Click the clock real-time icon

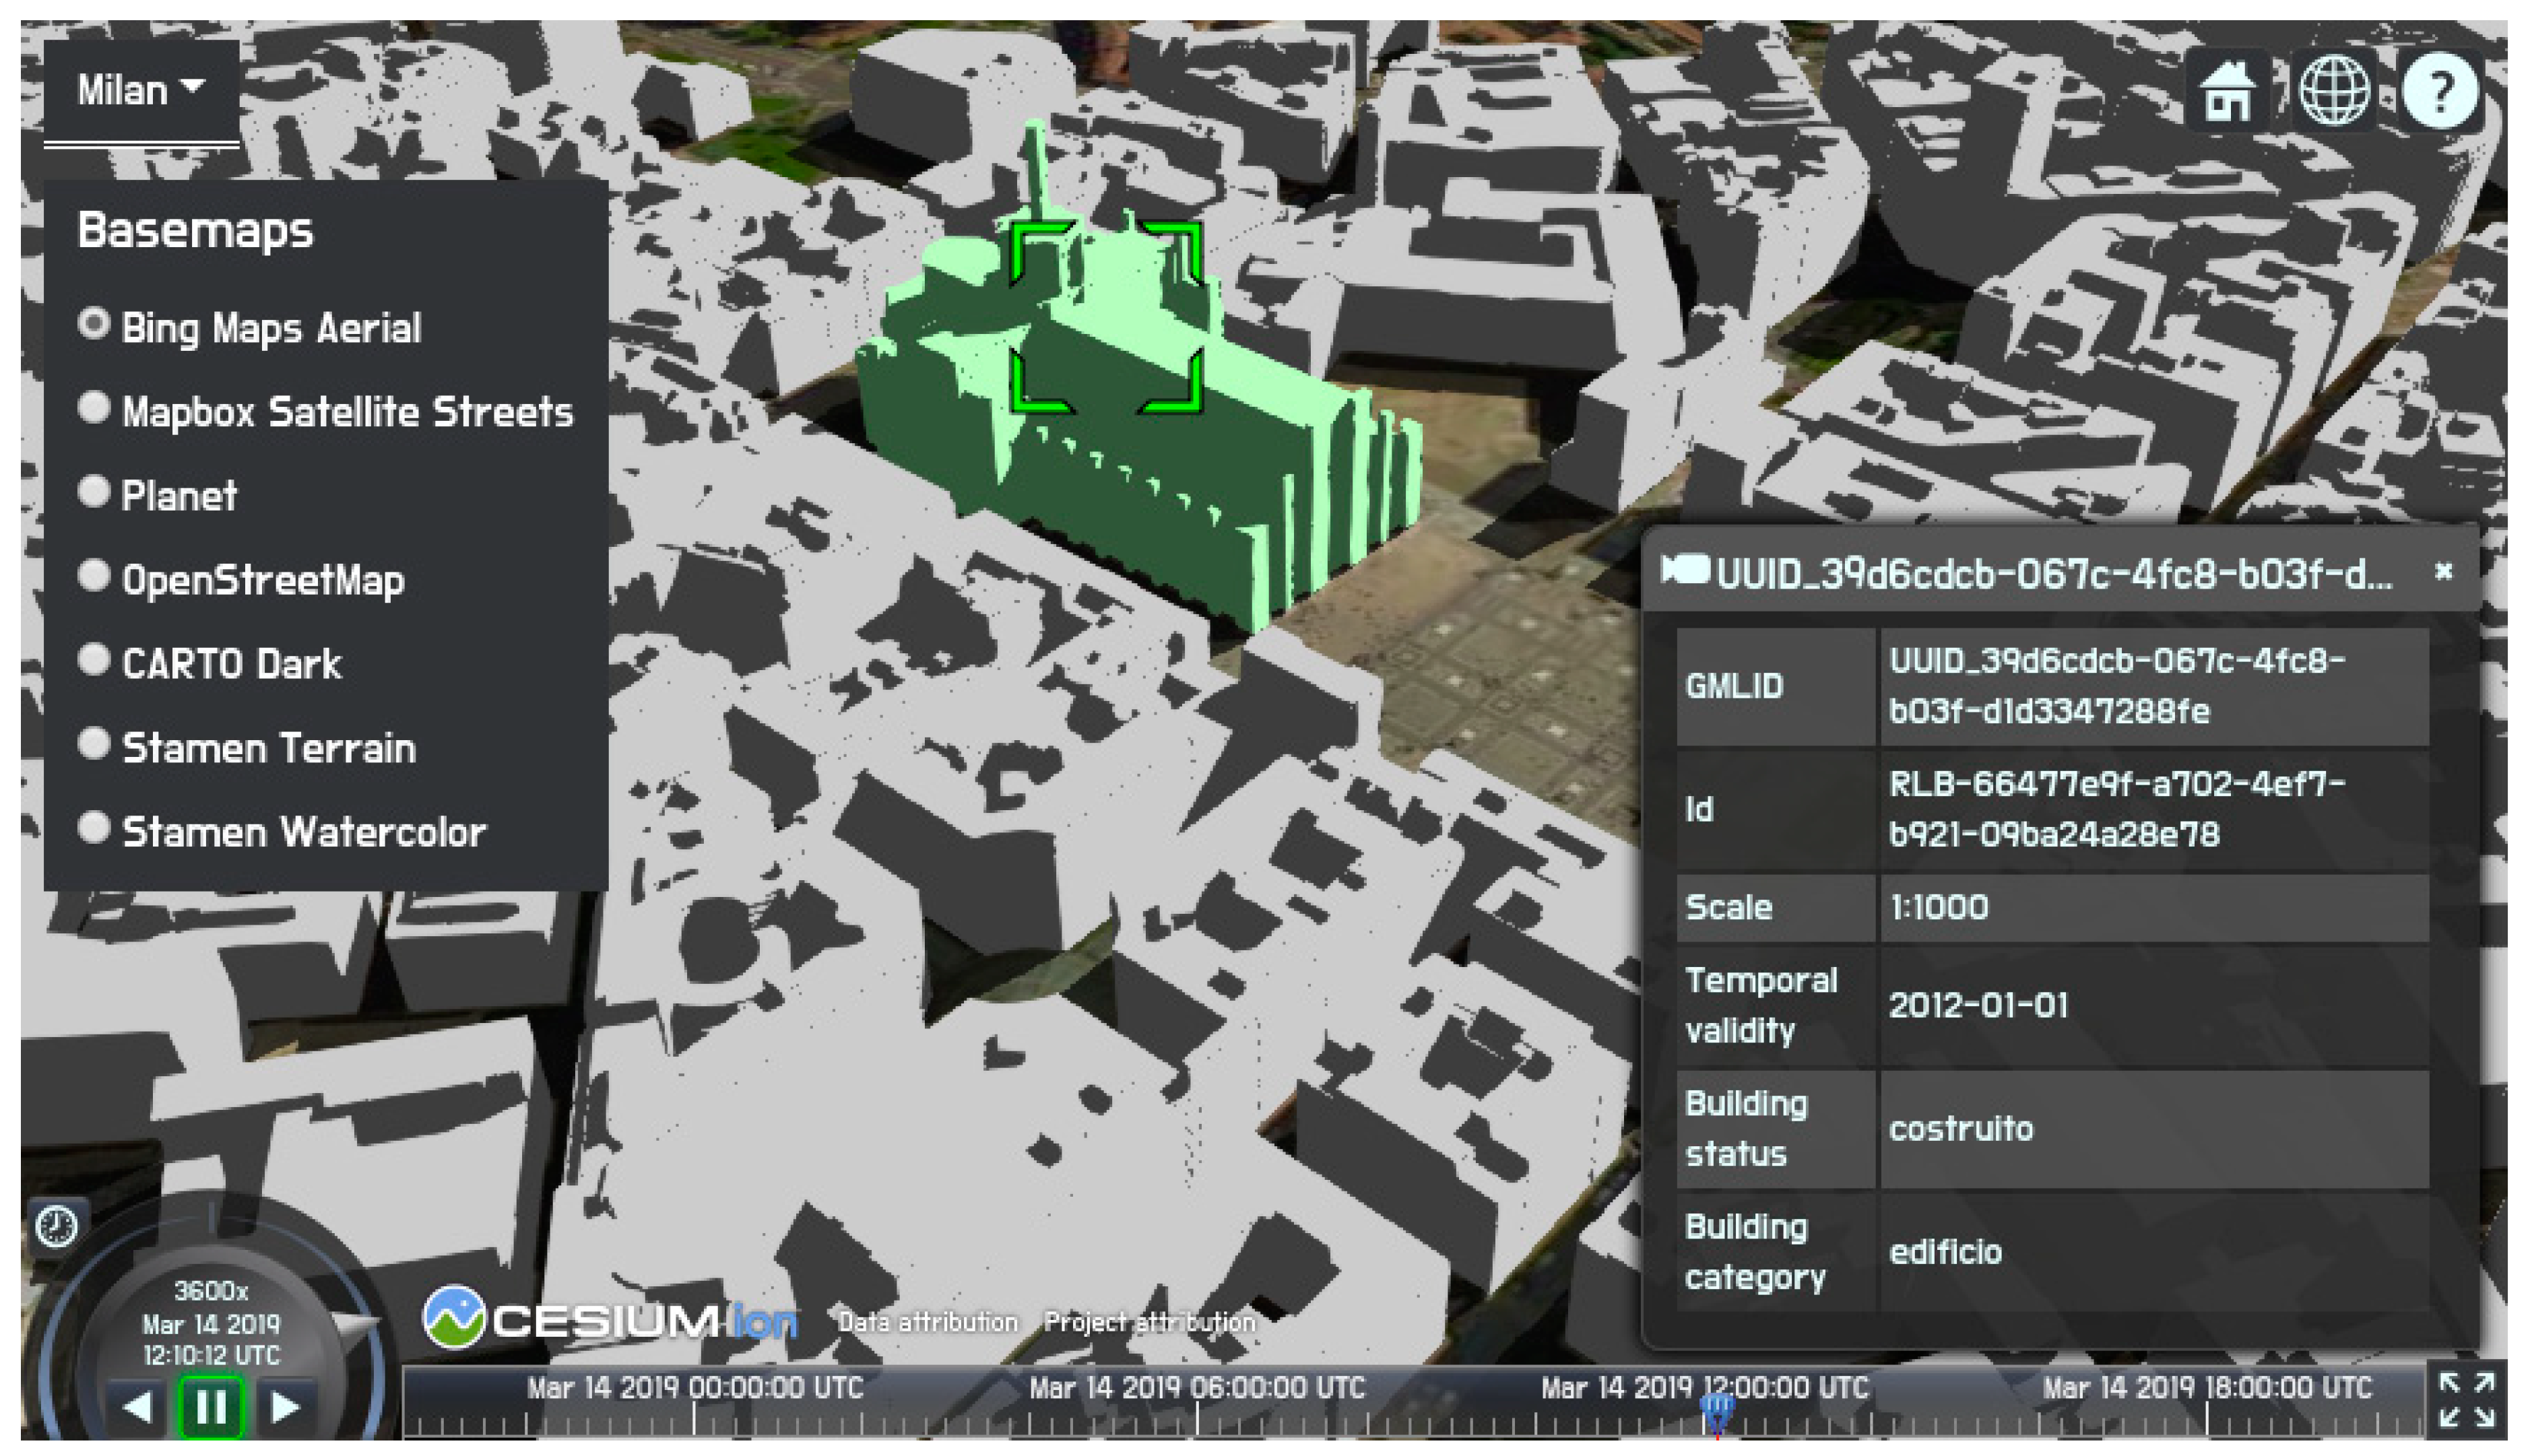(x=56, y=1226)
